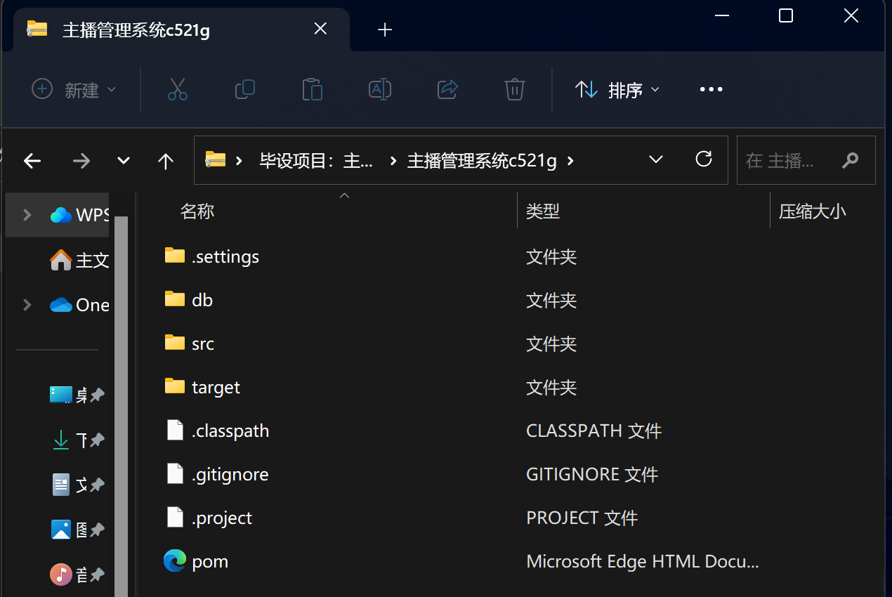Select the .gitignore file icon
Image resolution: width=892 pixels, height=597 pixels.
tap(175, 473)
